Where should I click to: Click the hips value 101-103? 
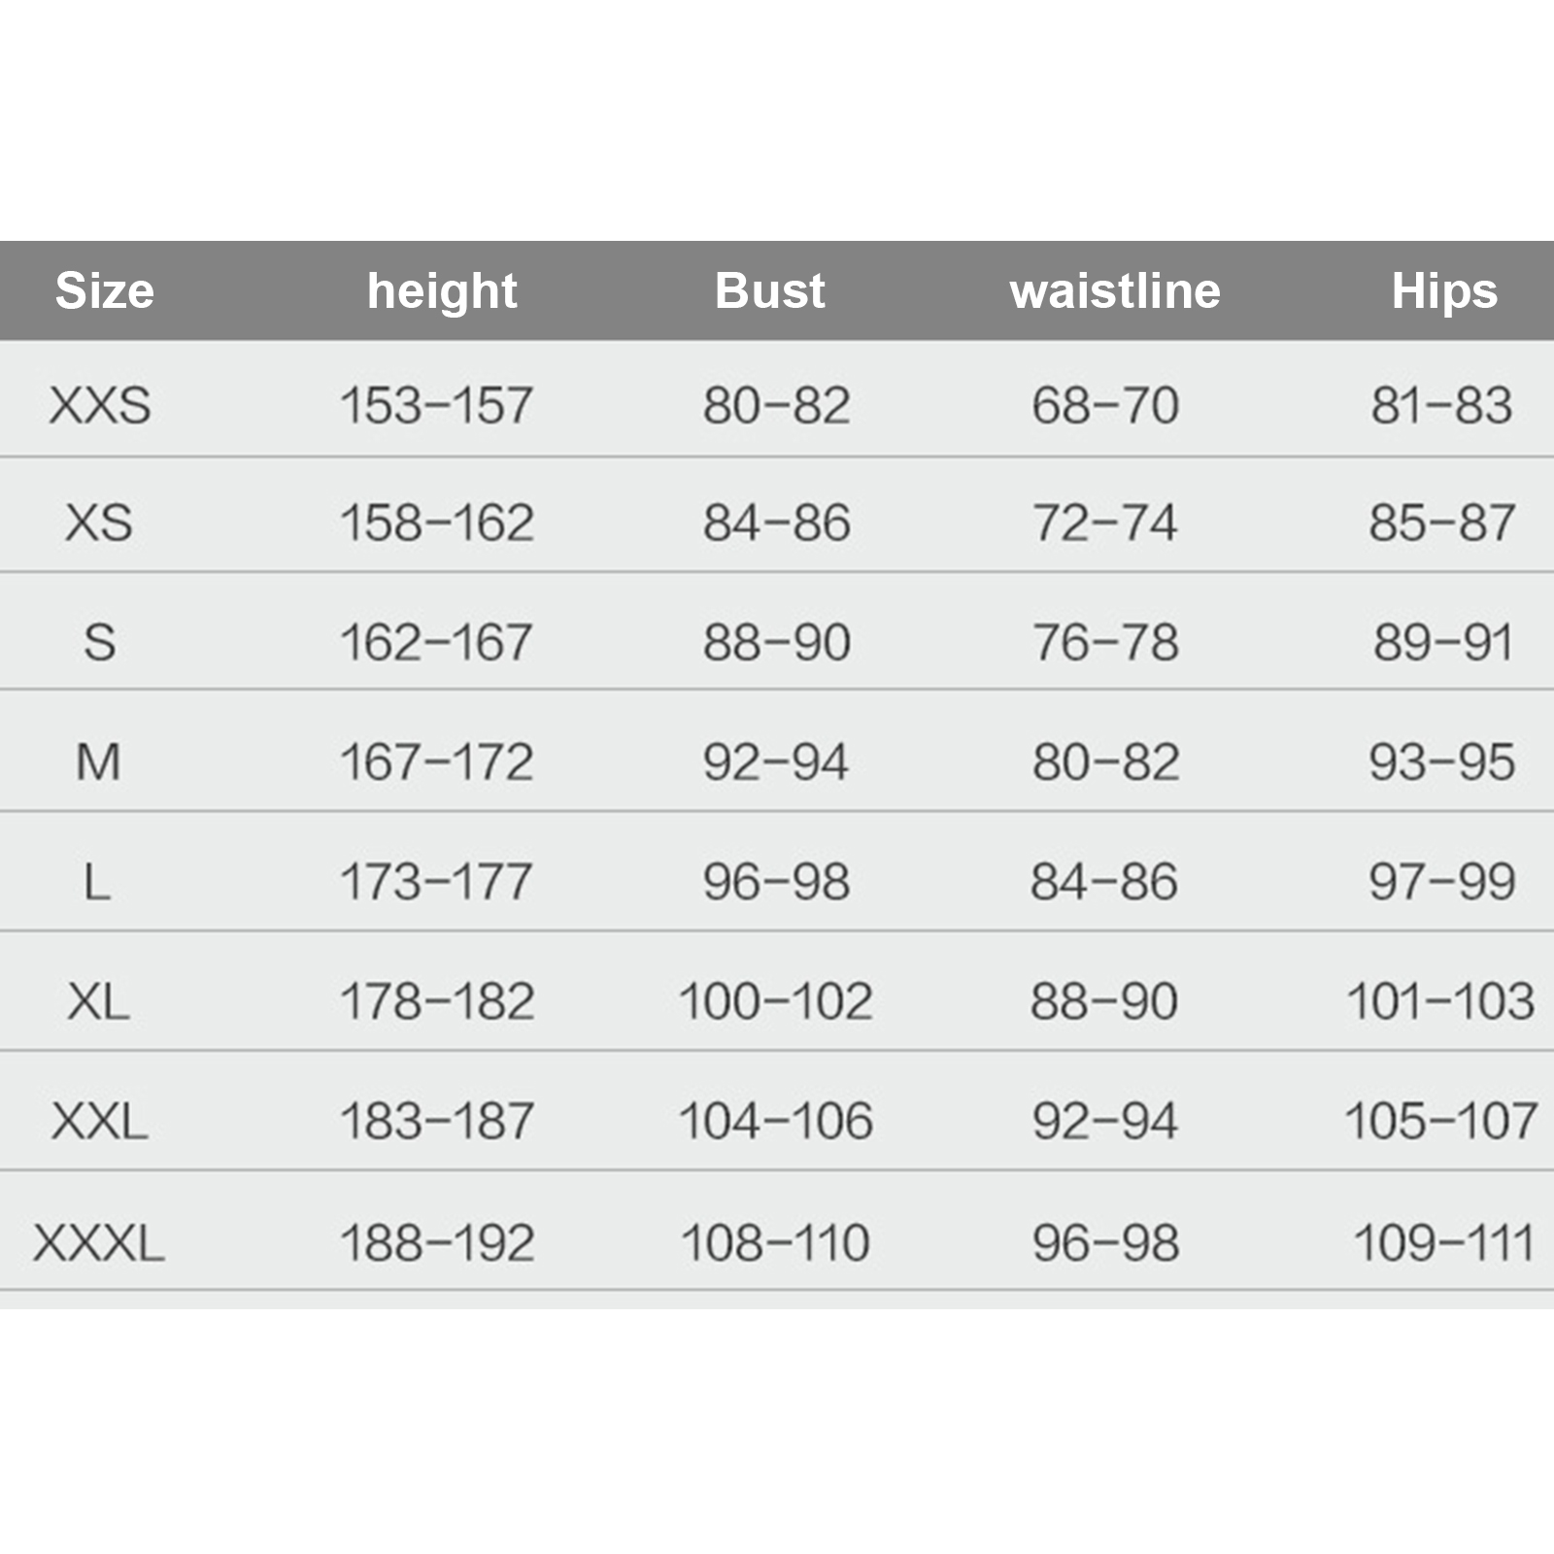[x=1440, y=1001]
